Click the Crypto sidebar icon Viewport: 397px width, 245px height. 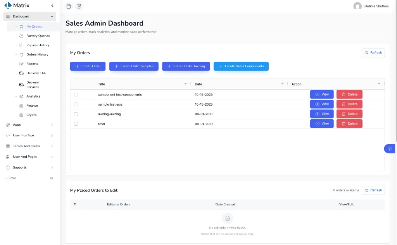click(x=21, y=115)
